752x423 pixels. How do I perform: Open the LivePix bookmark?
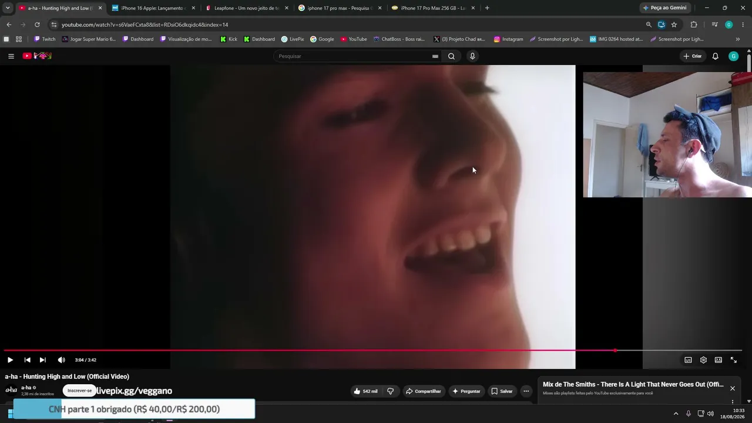click(x=292, y=39)
